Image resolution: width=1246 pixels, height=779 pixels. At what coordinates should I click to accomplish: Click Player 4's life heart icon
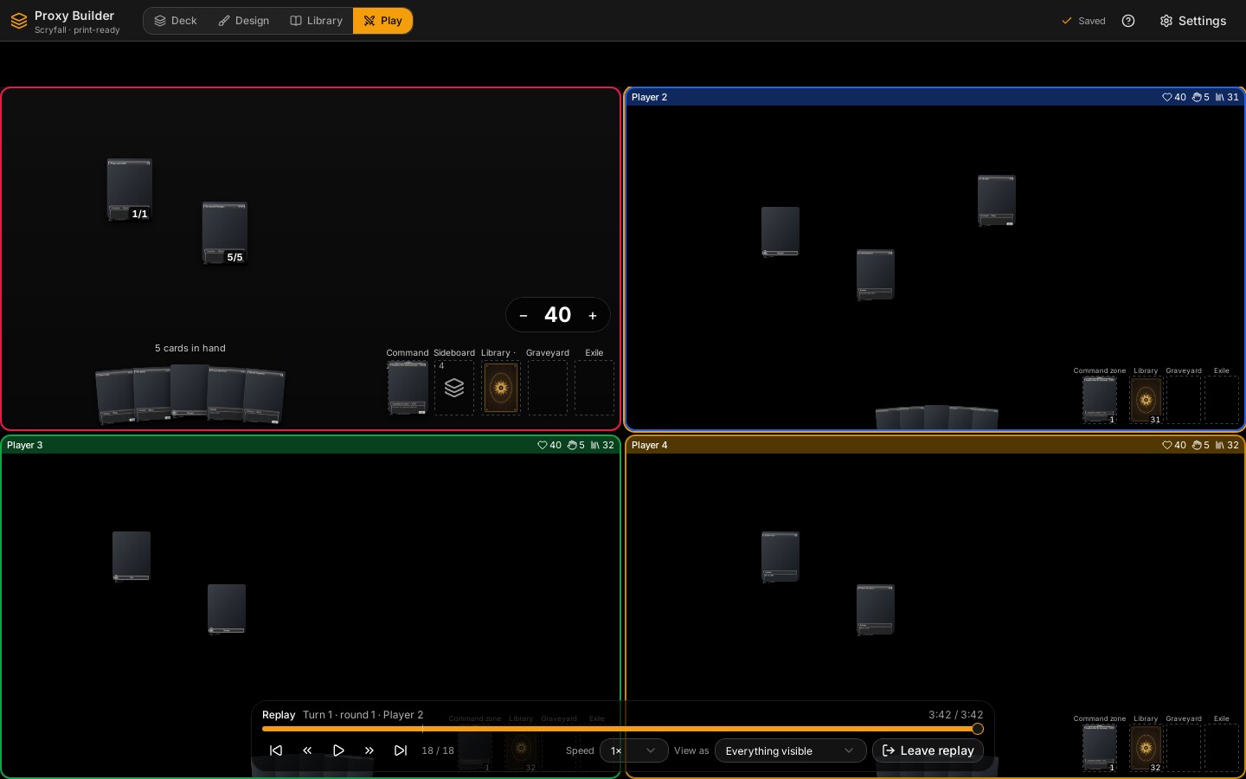(x=1166, y=445)
